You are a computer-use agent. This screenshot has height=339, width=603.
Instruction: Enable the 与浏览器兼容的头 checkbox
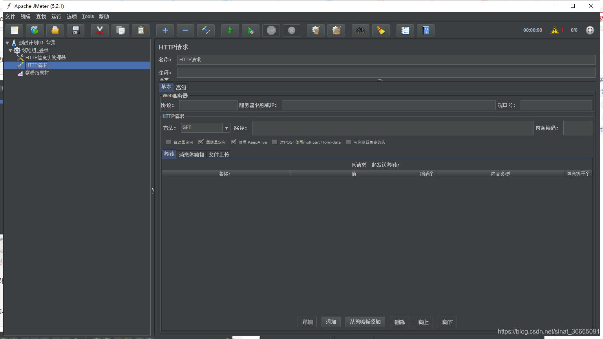348,142
